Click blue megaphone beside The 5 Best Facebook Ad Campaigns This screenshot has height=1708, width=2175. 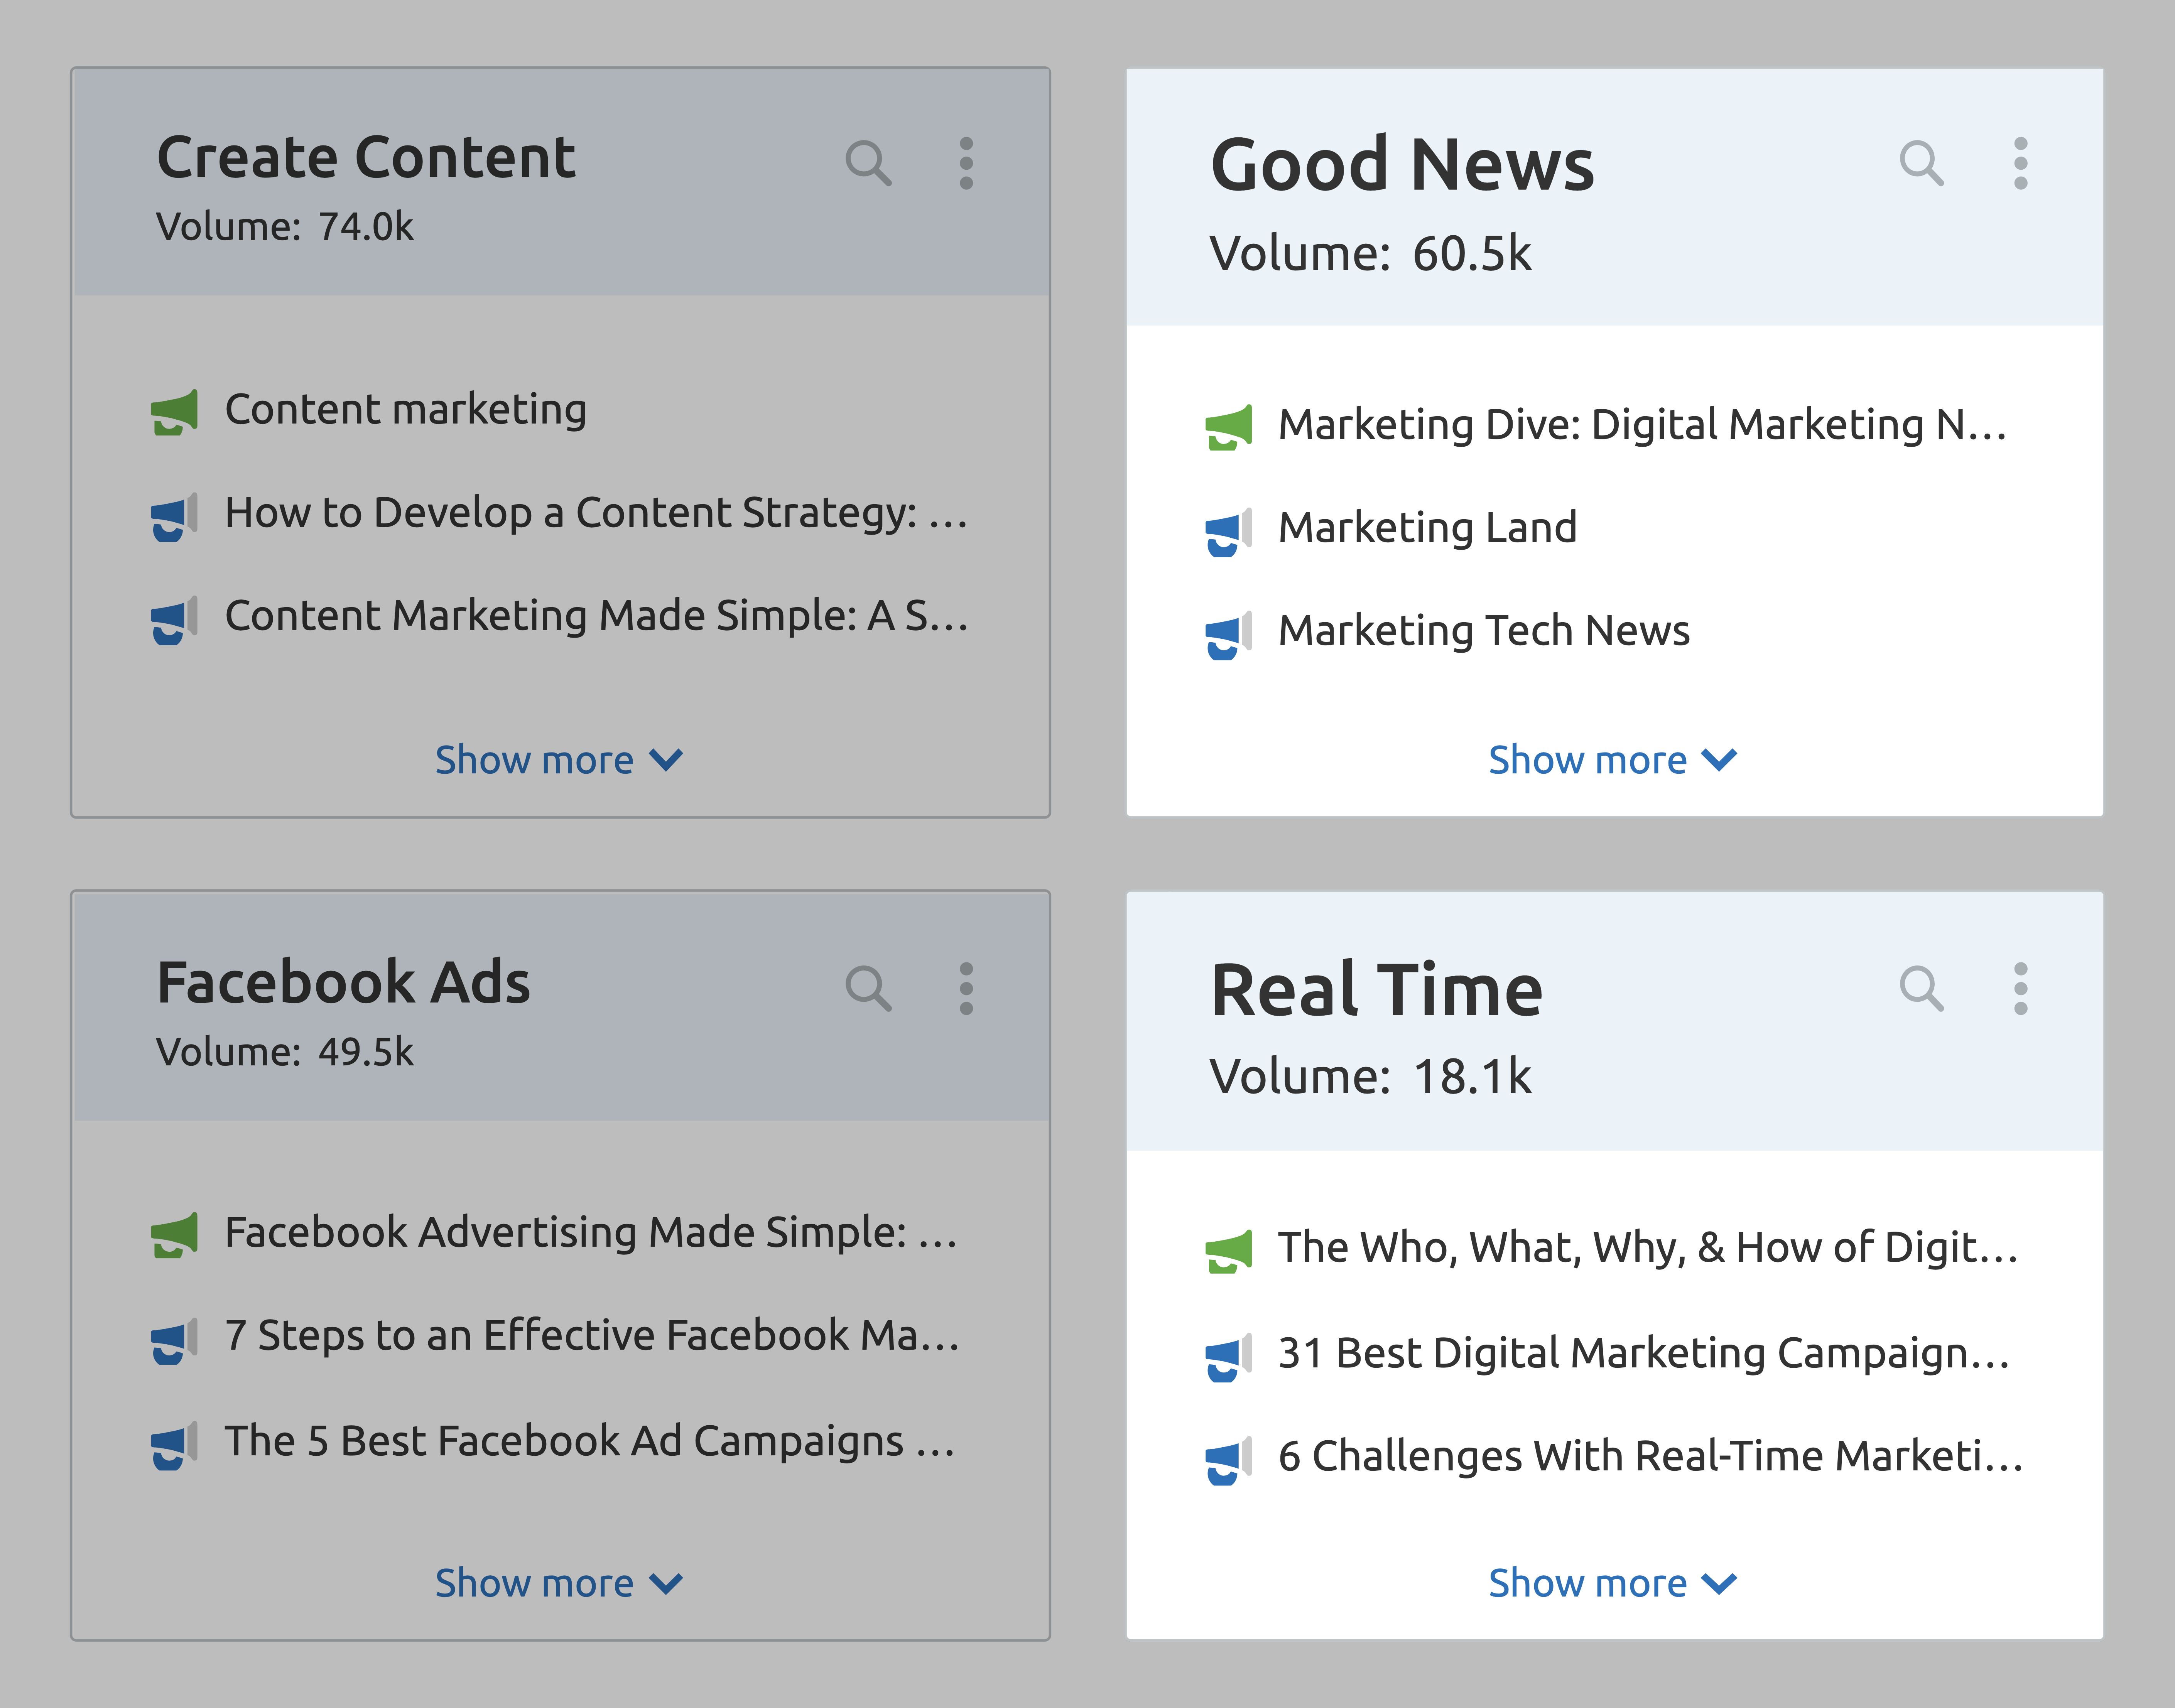(174, 1445)
